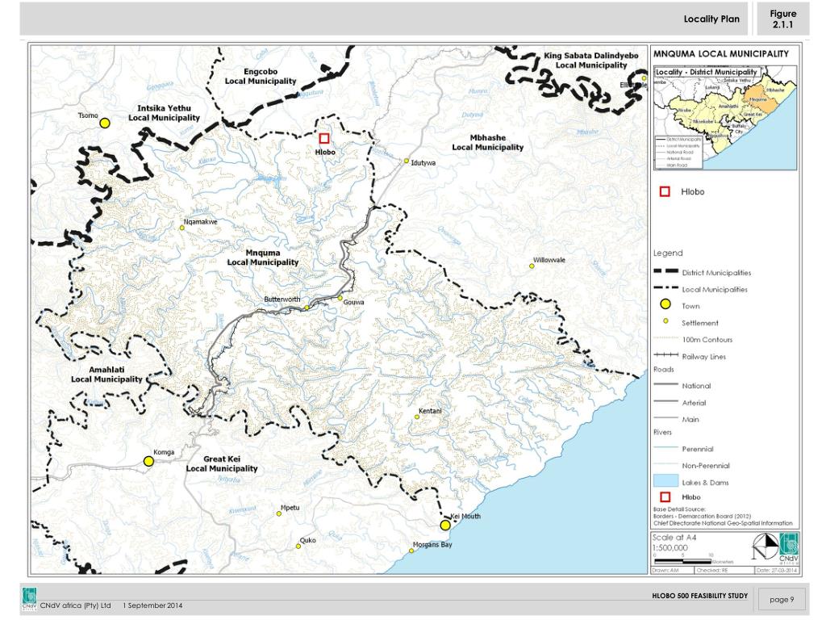Click the Main roads legend entry
The height and width of the screenshot is (620, 826).
coord(677,420)
